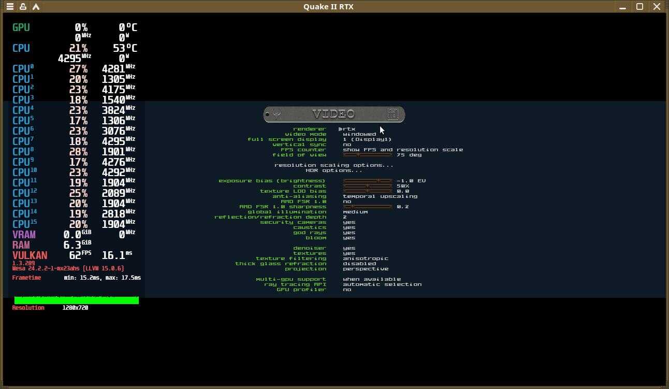
Task: Change ray tracing API selection
Action: pyautogui.click(x=382, y=284)
